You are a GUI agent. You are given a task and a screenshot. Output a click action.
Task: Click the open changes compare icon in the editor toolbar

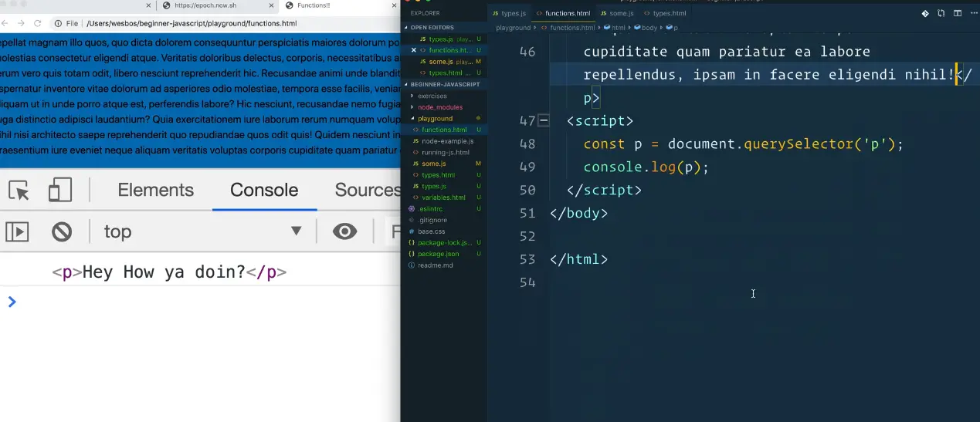pos(941,13)
